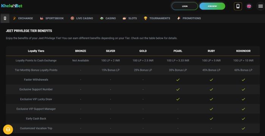Click the '100 LP = 2 INR' cell
265x136 pixels.
[x=111, y=61]
